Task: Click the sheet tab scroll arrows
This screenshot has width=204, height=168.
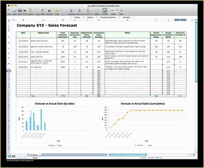Action: click(x=22, y=155)
